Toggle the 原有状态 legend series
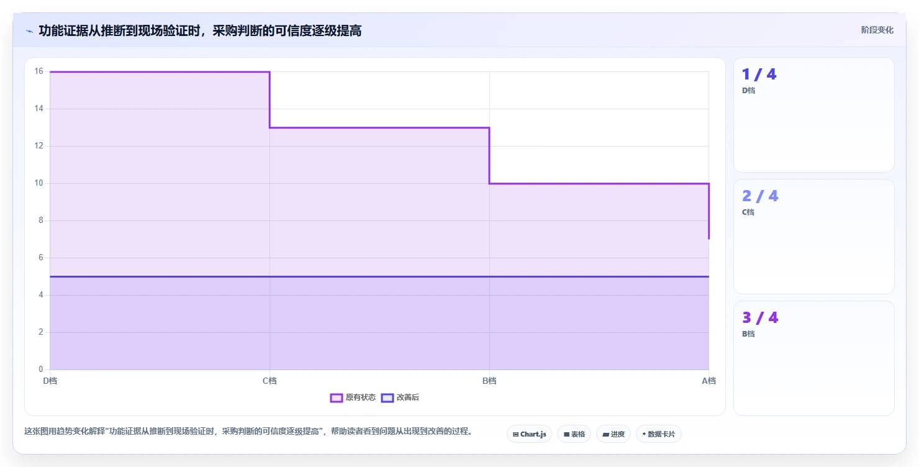This screenshot has height=467, width=919. tap(353, 397)
